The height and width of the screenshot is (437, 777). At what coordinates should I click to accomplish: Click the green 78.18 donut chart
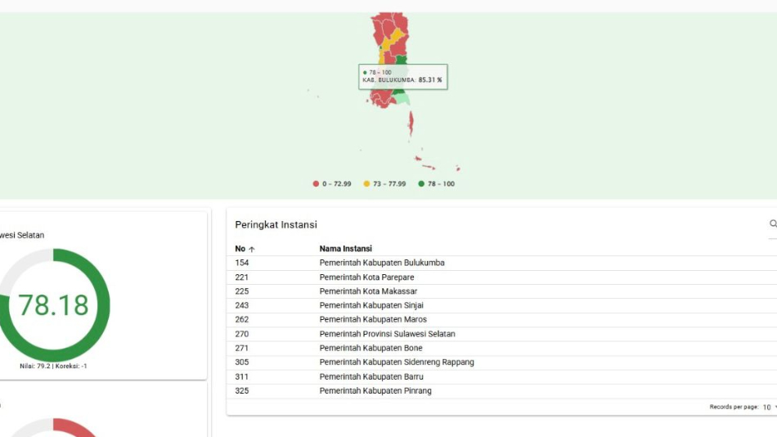point(53,304)
